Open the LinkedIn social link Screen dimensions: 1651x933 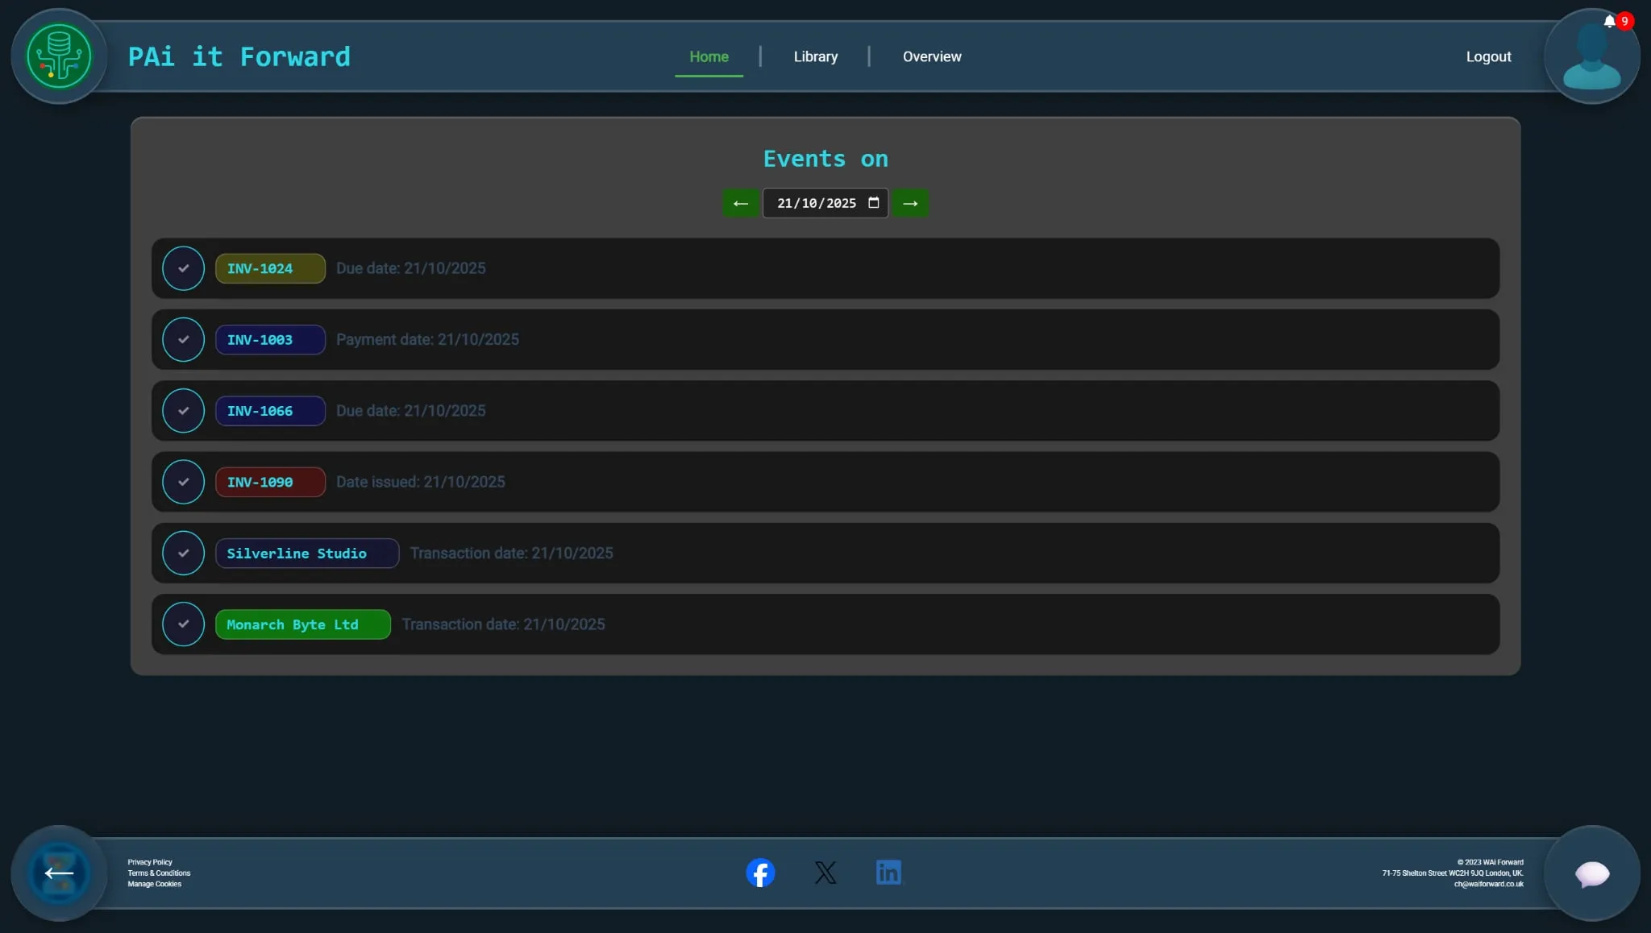[888, 873]
